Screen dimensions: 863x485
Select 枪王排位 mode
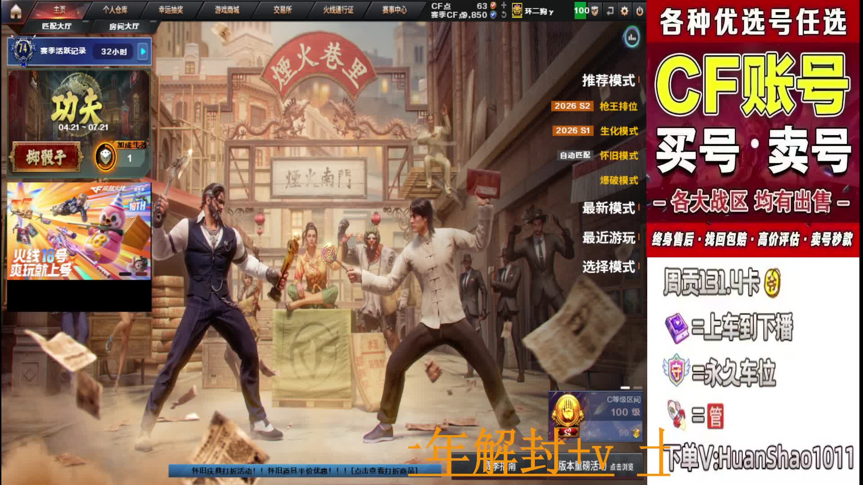click(618, 106)
